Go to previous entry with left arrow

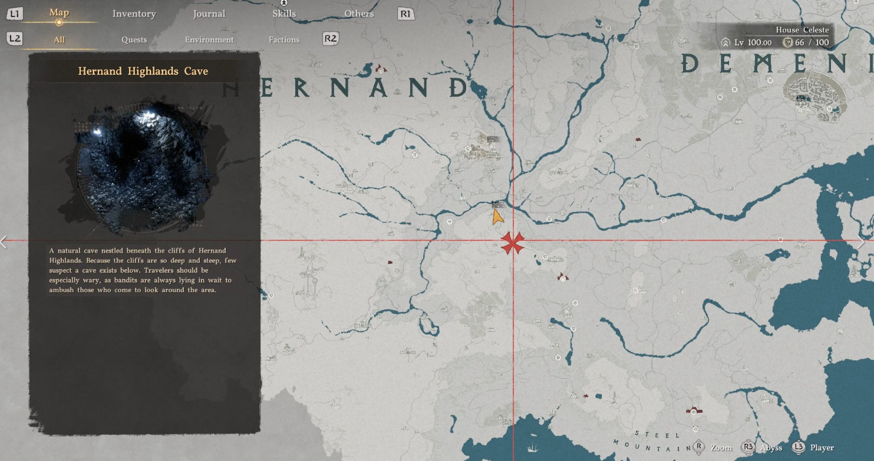tap(4, 242)
